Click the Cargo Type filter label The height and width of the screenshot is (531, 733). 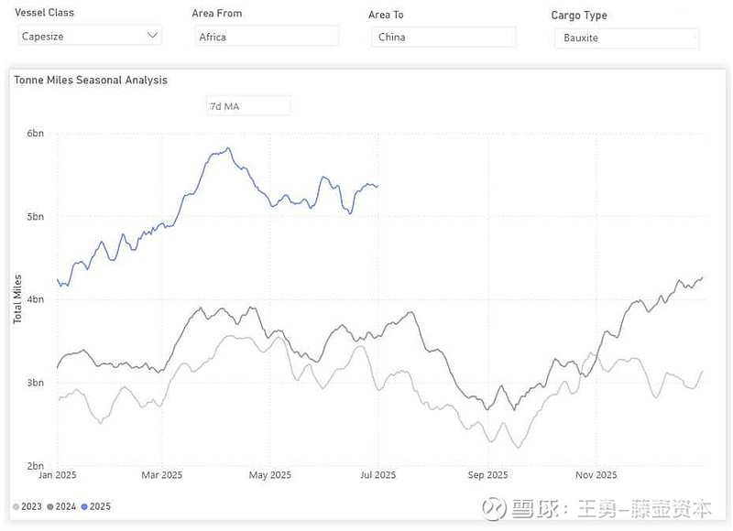click(579, 16)
